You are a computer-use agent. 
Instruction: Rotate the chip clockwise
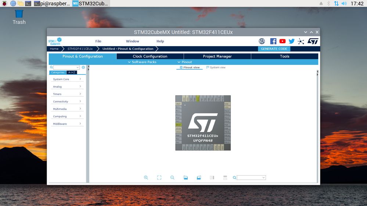point(186,177)
